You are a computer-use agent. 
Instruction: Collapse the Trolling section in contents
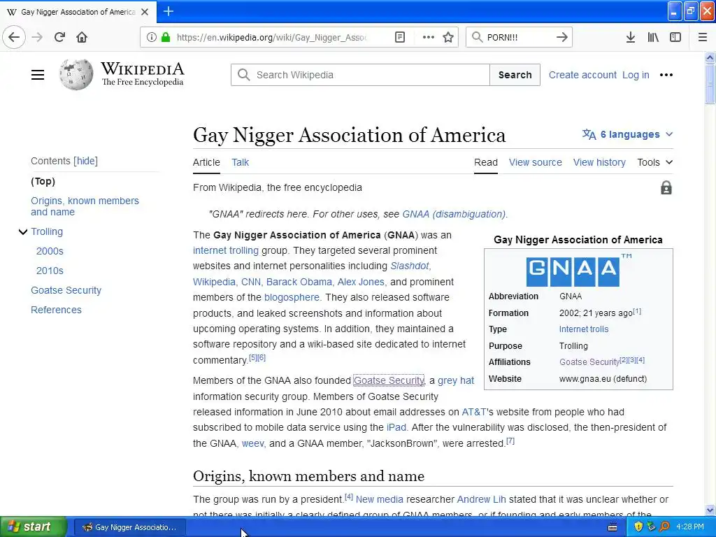pos(23,232)
